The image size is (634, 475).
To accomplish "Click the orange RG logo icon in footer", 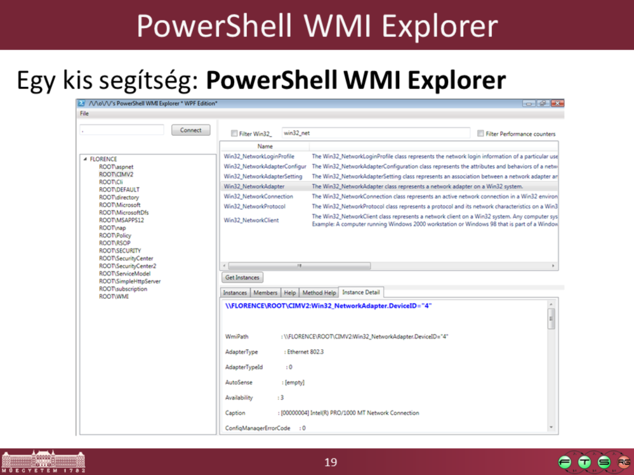I will 623,462.
